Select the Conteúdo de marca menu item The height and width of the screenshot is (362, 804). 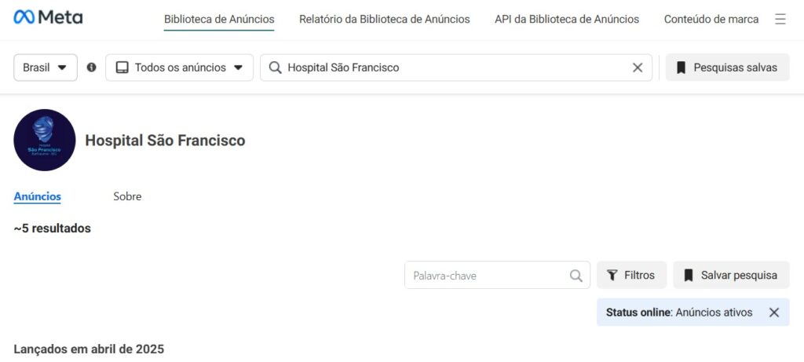point(711,20)
